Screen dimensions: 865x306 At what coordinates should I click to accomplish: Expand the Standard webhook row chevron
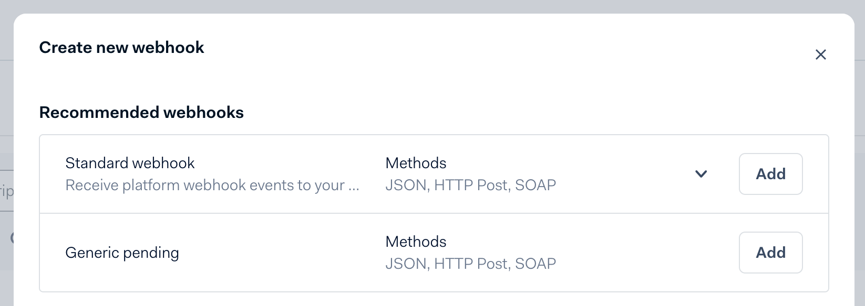point(701,174)
